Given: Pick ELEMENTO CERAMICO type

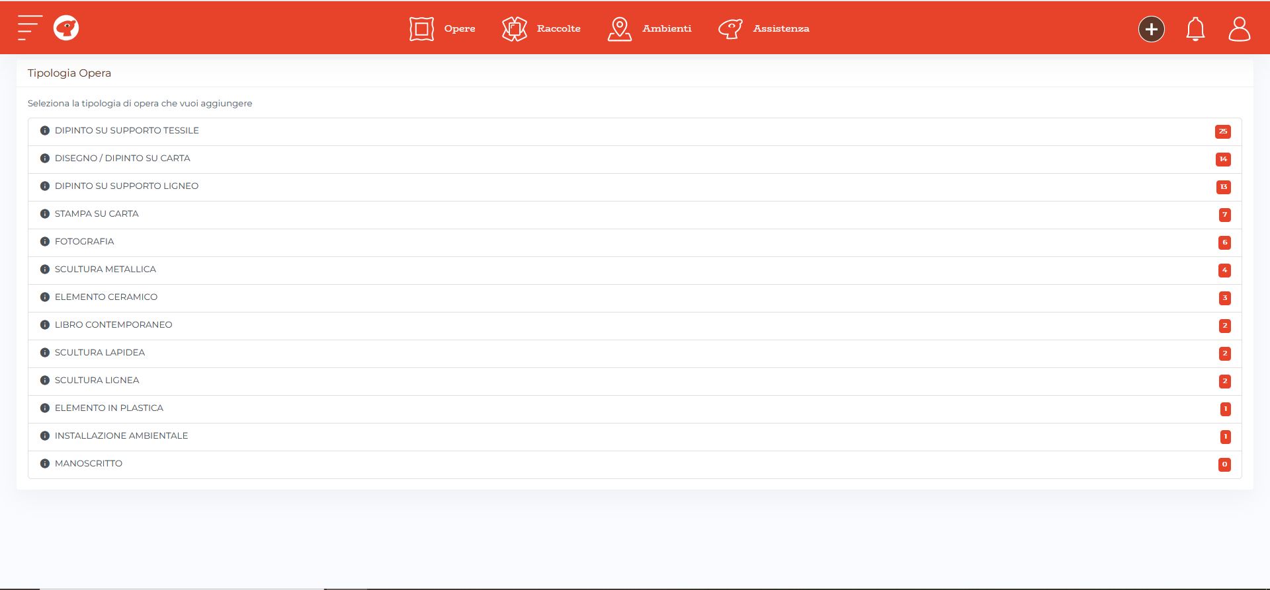Looking at the screenshot, I should [635, 298].
